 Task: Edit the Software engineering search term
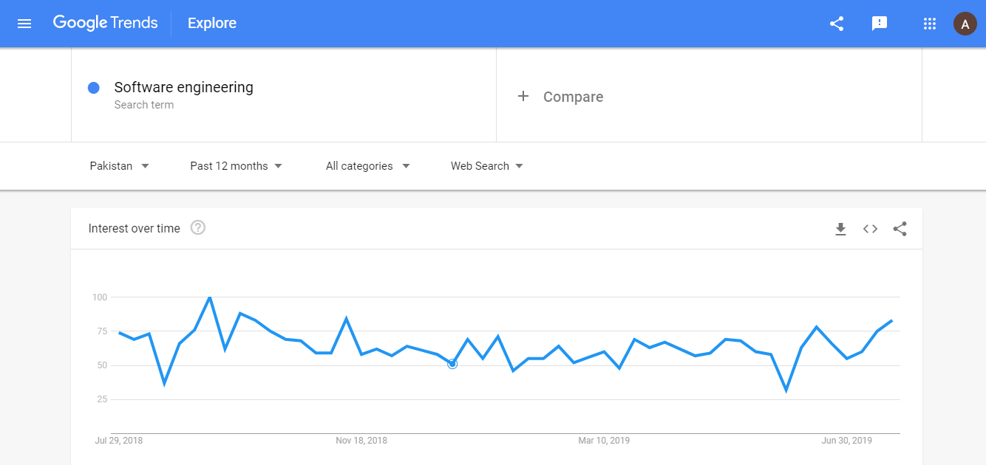[x=183, y=88]
